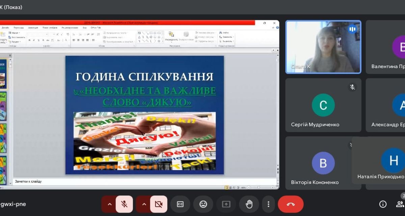Click the zoom slider in PowerPoint status bar
Viewport: 405px width, 216px height.
[x=259, y=187]
